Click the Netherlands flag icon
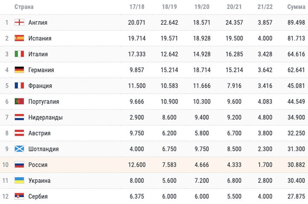The height and width of the screenshot is (204, 308). [19, 117]
